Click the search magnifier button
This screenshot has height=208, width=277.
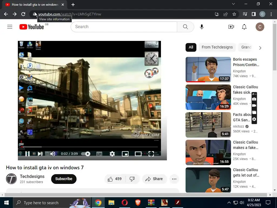pos(186,27)
